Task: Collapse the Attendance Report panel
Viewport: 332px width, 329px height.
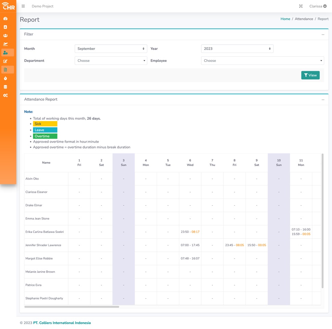Action: 323,100
